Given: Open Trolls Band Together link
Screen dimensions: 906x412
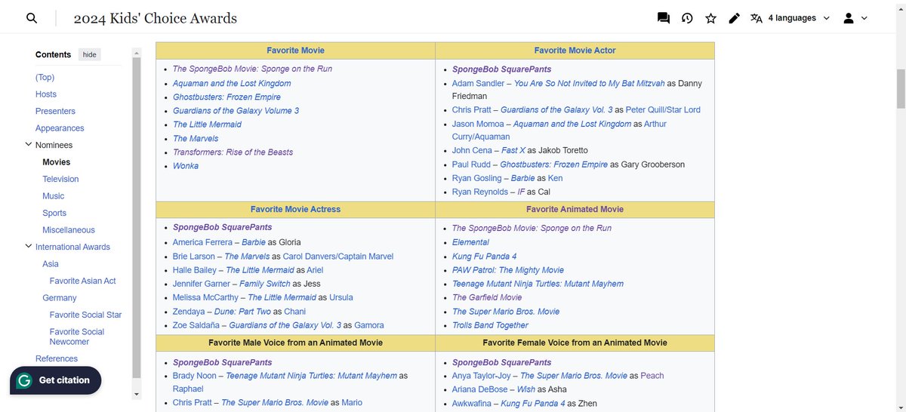Looking at the screenshot, I should (x=490, y=325).
